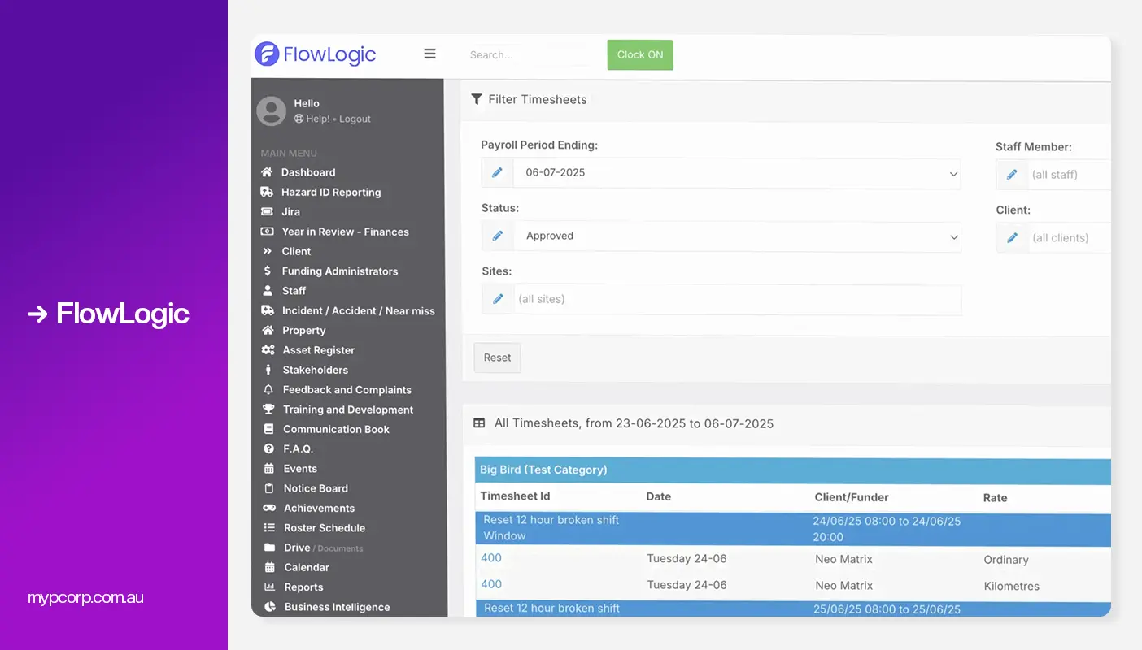1142x650 pixels.
Task: Click pencil icon beside Payroll Period Ending
Action: [497, 173]
